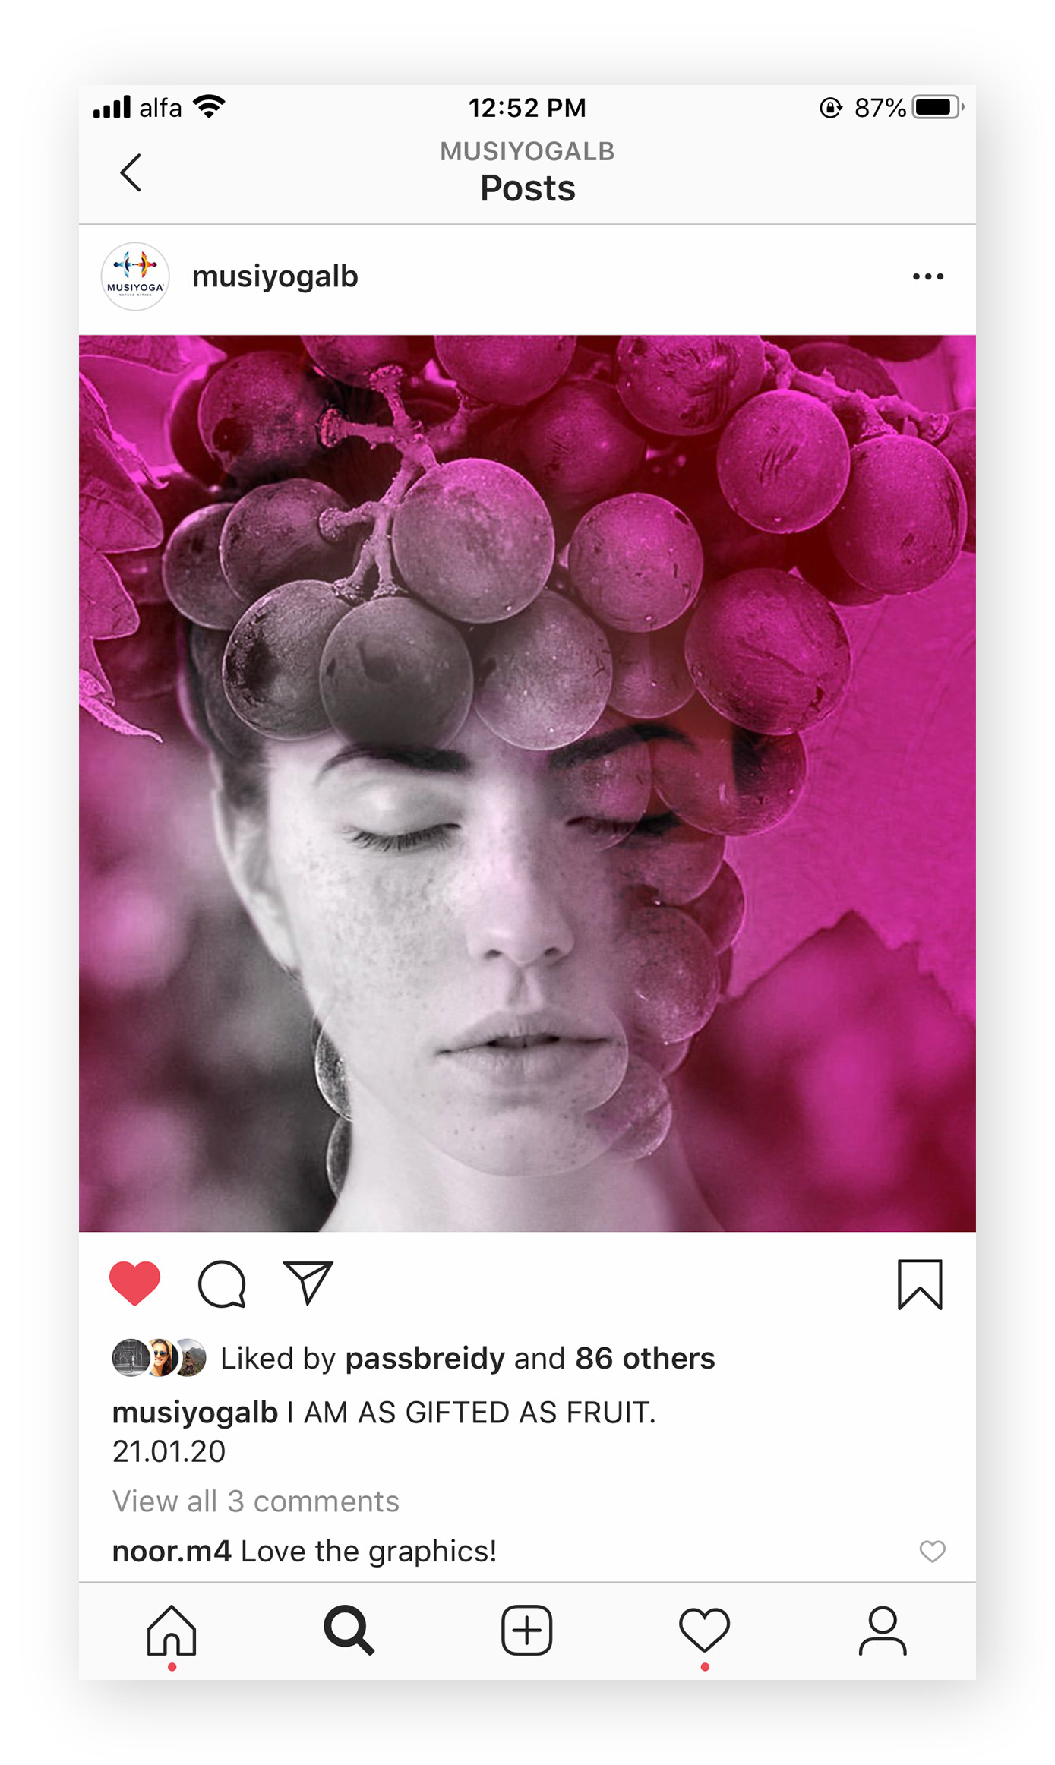View all 3 comments

click(256, 1501)
